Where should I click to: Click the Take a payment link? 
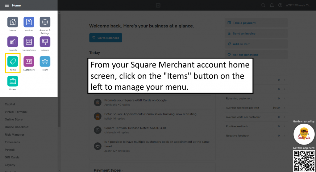[244, 23]
